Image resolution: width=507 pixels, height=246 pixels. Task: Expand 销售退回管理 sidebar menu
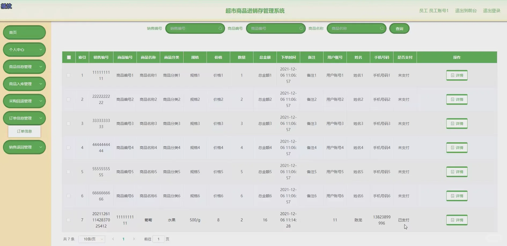point(24,147)
